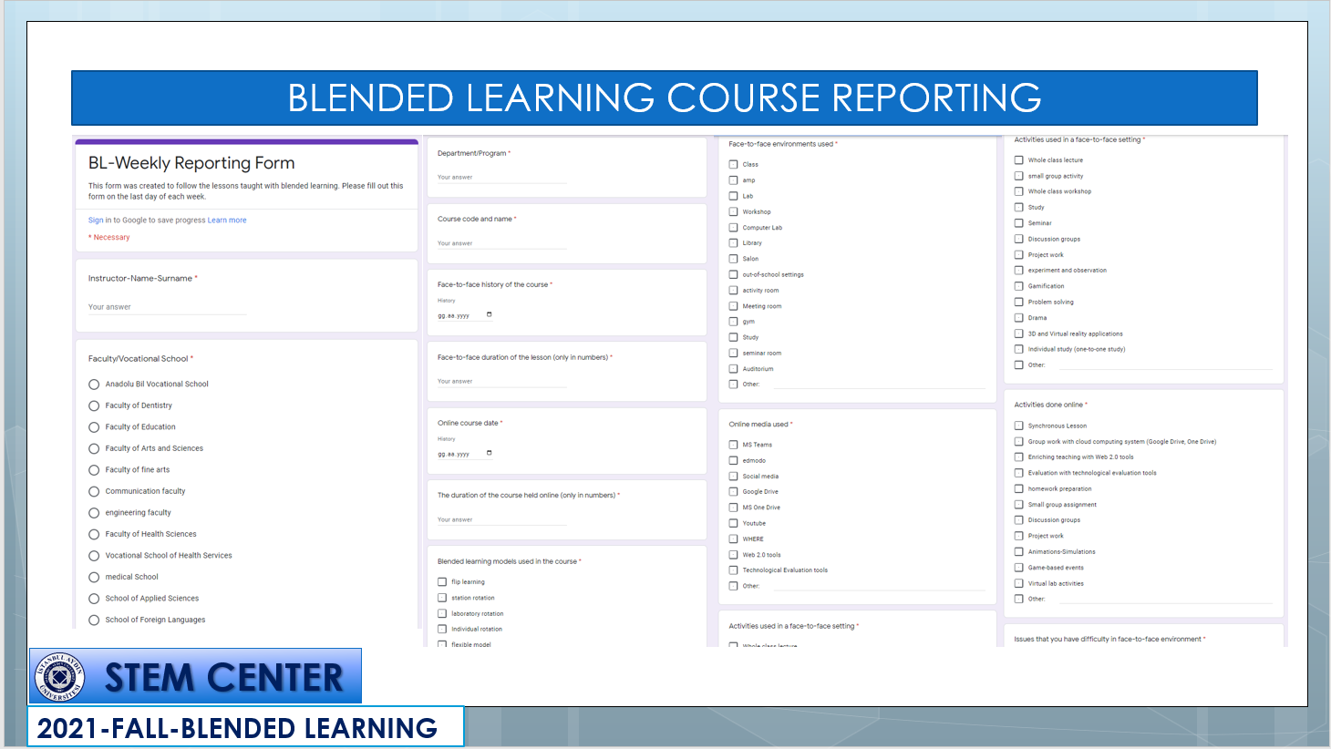Select Faculty of Education option
Image resolution: width=1331 pixels, height=749 pixels.
[x=94, y=427]
